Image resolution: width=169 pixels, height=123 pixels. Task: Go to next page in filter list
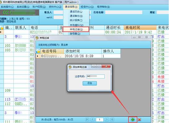[x=107, y=120]
